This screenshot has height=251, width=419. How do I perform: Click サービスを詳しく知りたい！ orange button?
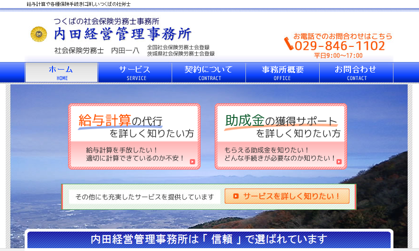click(x=287, y=196)
